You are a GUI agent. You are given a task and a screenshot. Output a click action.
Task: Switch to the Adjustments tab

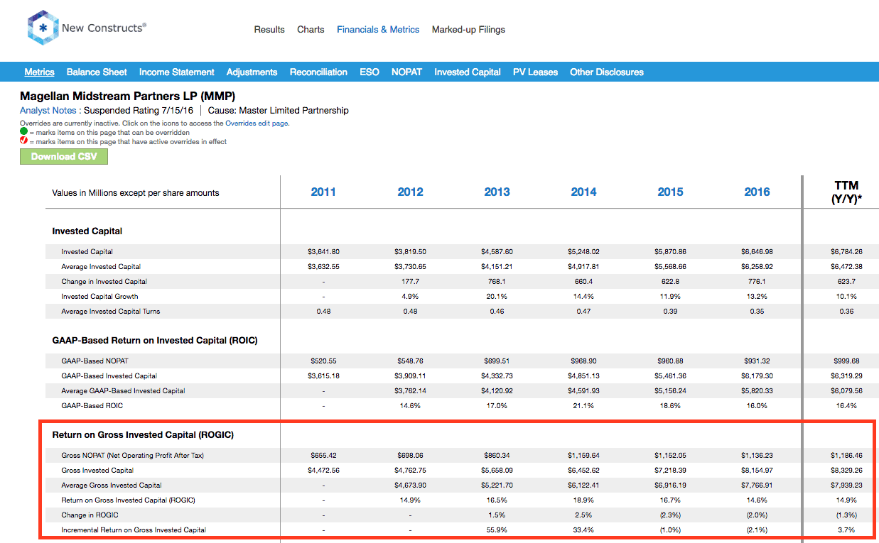[252, 72]
